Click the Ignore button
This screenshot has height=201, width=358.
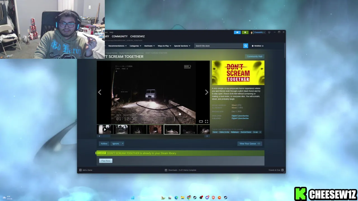pos(116,143)
